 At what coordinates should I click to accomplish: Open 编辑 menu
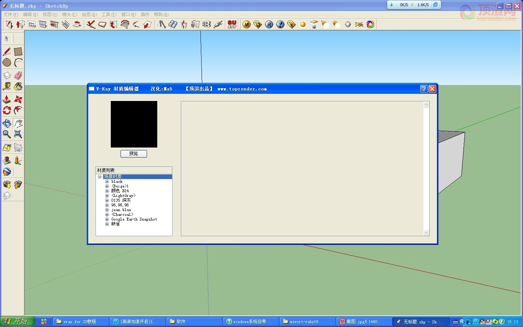click(x=30, y=15)
